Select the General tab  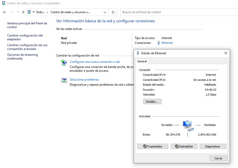(142, 61)
